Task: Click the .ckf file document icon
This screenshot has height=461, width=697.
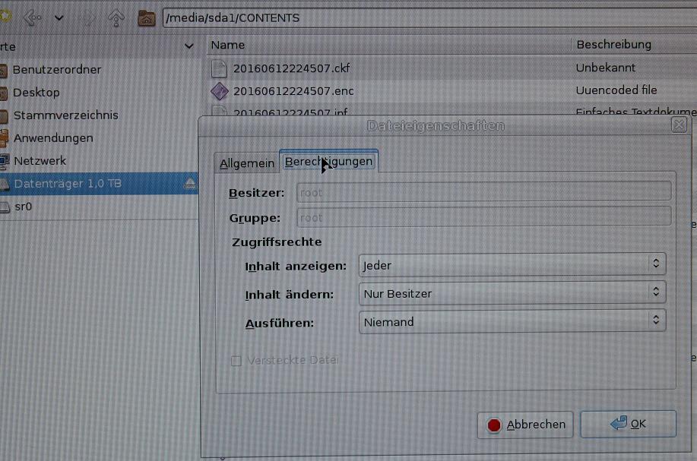Action: click(219, 68)
